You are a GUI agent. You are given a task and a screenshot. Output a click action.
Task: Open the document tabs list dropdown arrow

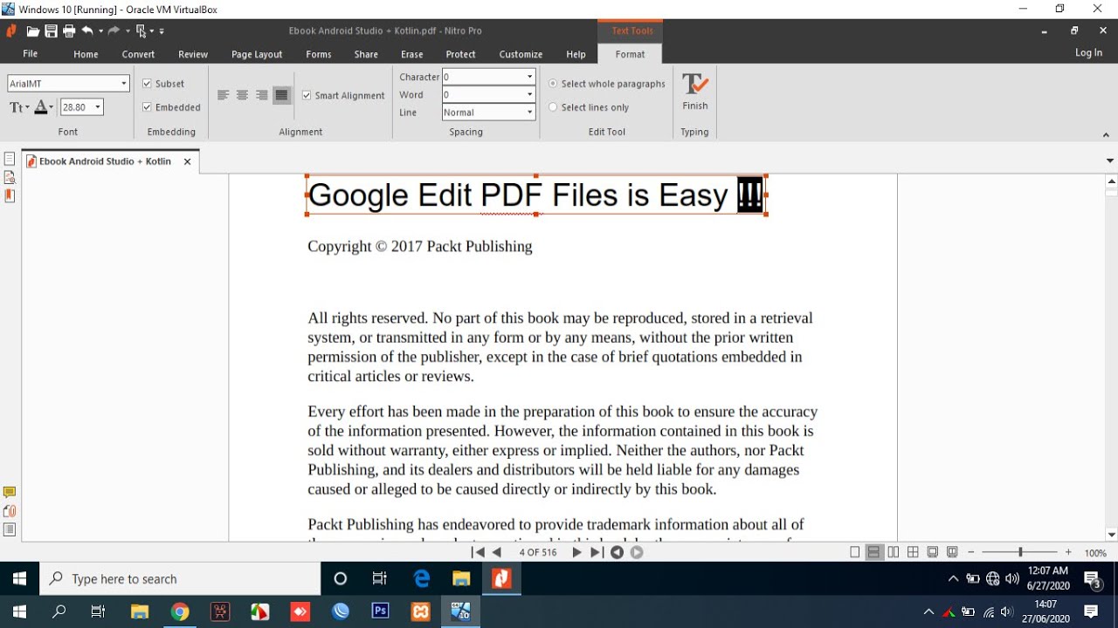click(x=1110, y=161)
